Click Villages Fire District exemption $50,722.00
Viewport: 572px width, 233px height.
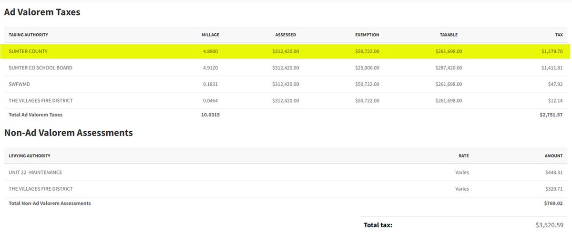(x=367, y=101)
